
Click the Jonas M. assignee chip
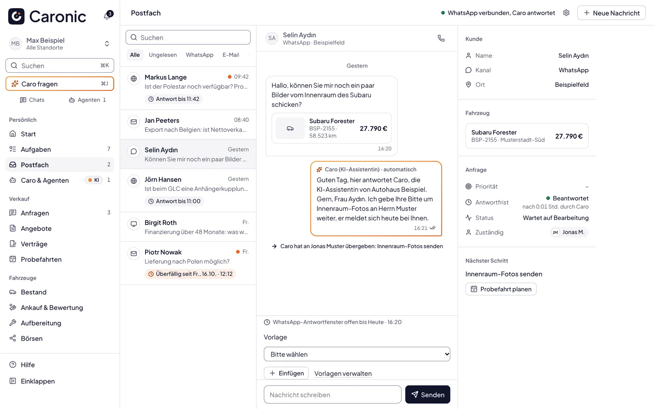tap(569, 232)
